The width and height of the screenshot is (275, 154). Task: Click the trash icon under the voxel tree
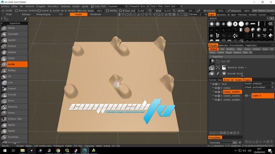pos(238,133)
